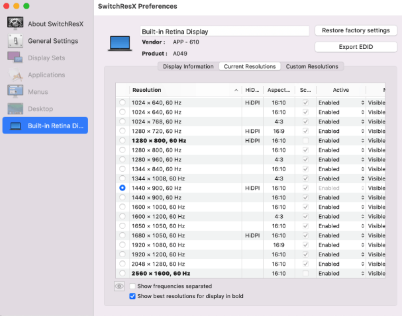This screenshot has height=316, width=402.
Task: Select radio for 1680 × 1050, 60 Hz
Action: [123, 235]
